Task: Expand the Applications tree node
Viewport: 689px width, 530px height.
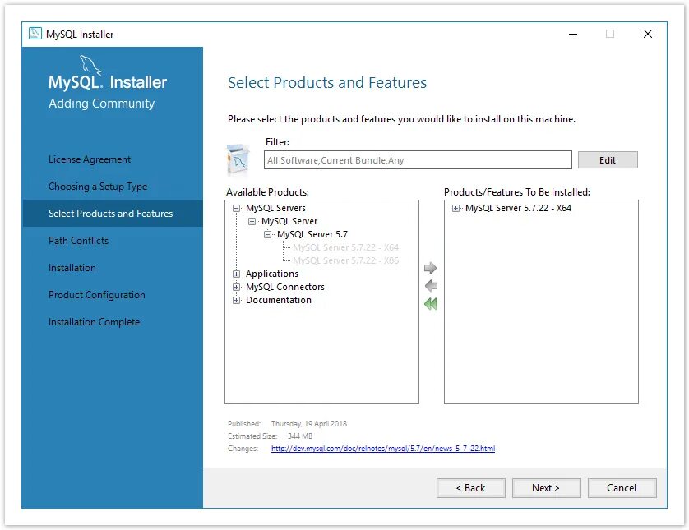Action: click(237, 274)
